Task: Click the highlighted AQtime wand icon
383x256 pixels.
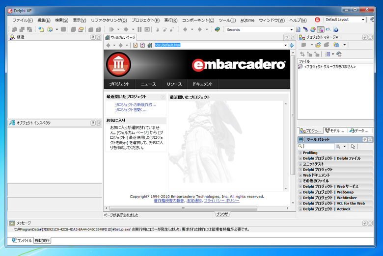Action: point(321,29)
